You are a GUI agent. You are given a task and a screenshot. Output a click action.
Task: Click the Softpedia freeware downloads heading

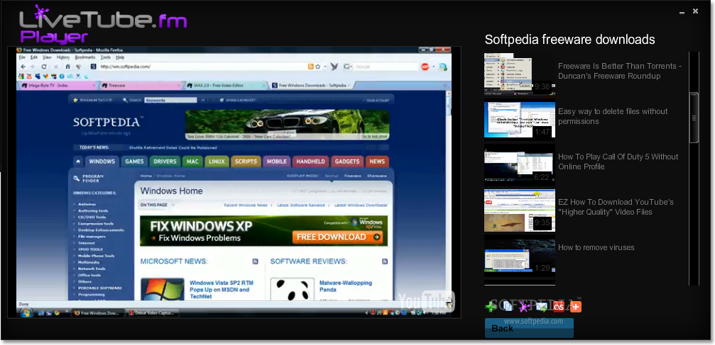(569, 40)
